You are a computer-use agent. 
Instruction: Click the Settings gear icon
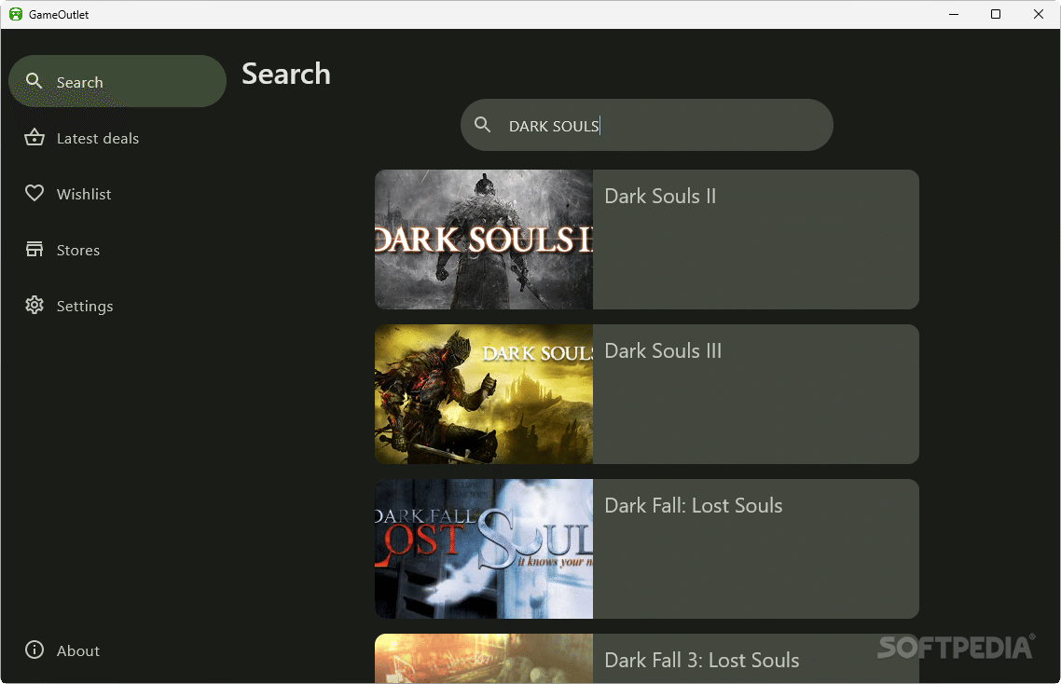[x=34, y=305]
